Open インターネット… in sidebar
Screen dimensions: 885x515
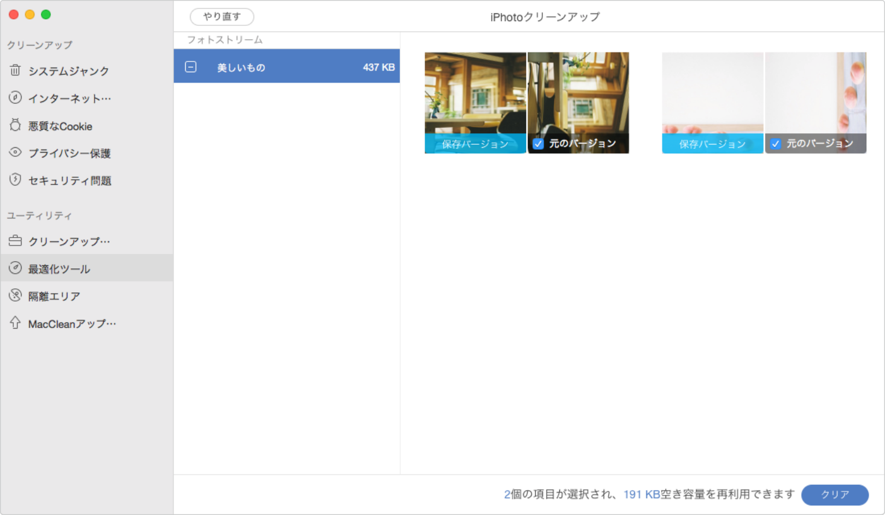point(87,98)
